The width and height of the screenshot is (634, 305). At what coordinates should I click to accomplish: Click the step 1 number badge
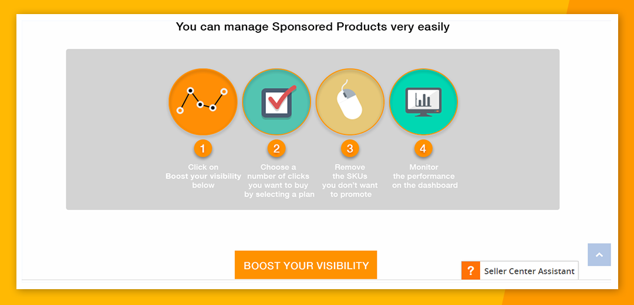coord(203,148)
